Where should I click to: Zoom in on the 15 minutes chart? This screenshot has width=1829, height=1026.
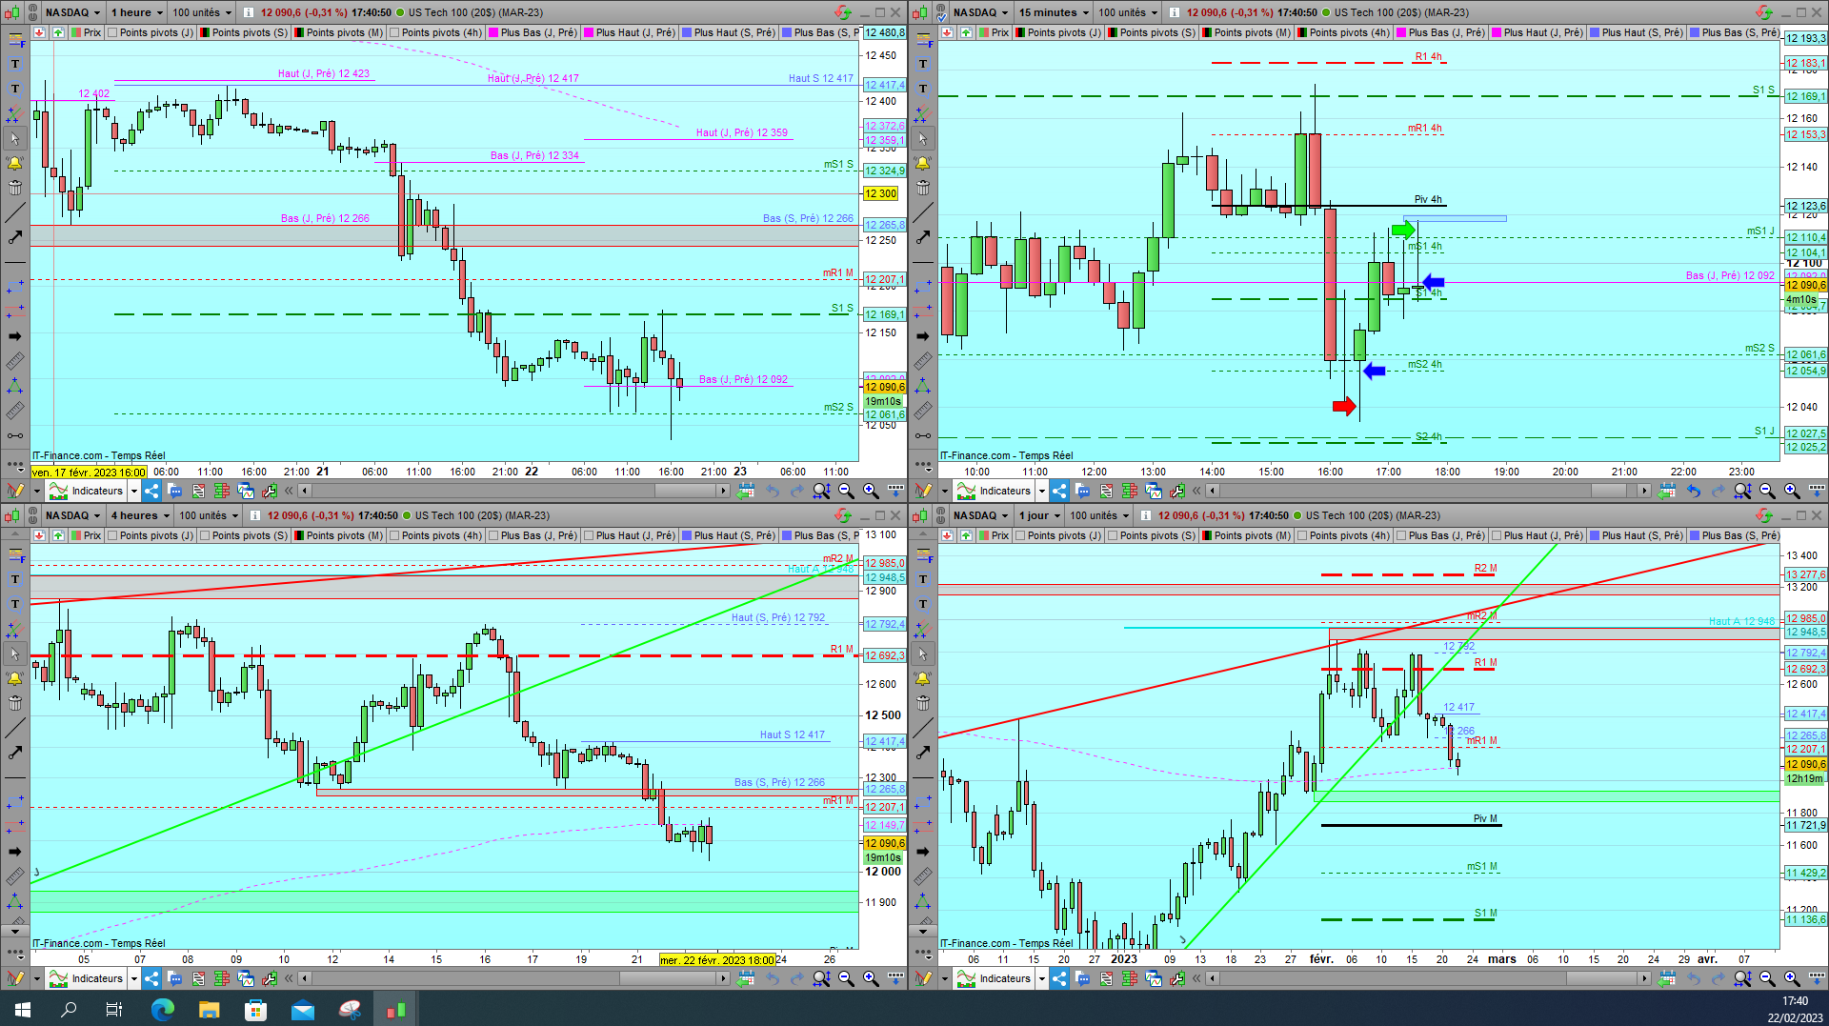1792,491
